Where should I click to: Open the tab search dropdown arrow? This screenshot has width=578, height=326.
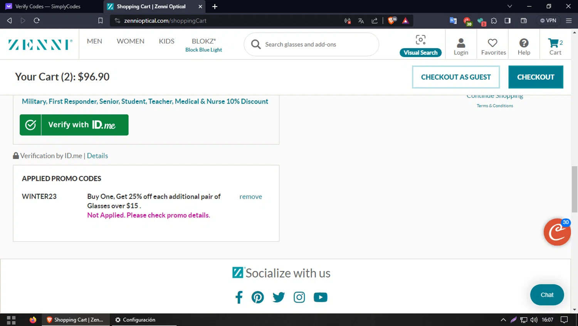[x=509, y=6]
